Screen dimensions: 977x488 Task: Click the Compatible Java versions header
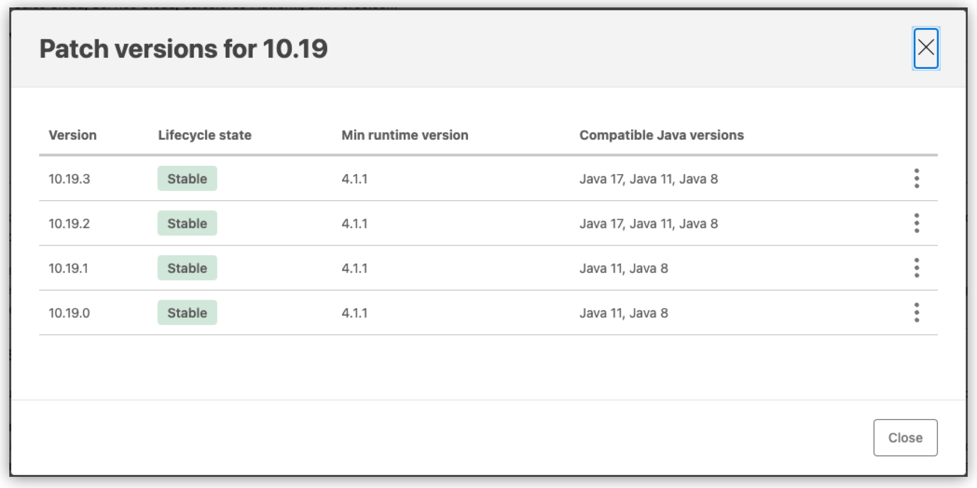(x=661, y=135)
